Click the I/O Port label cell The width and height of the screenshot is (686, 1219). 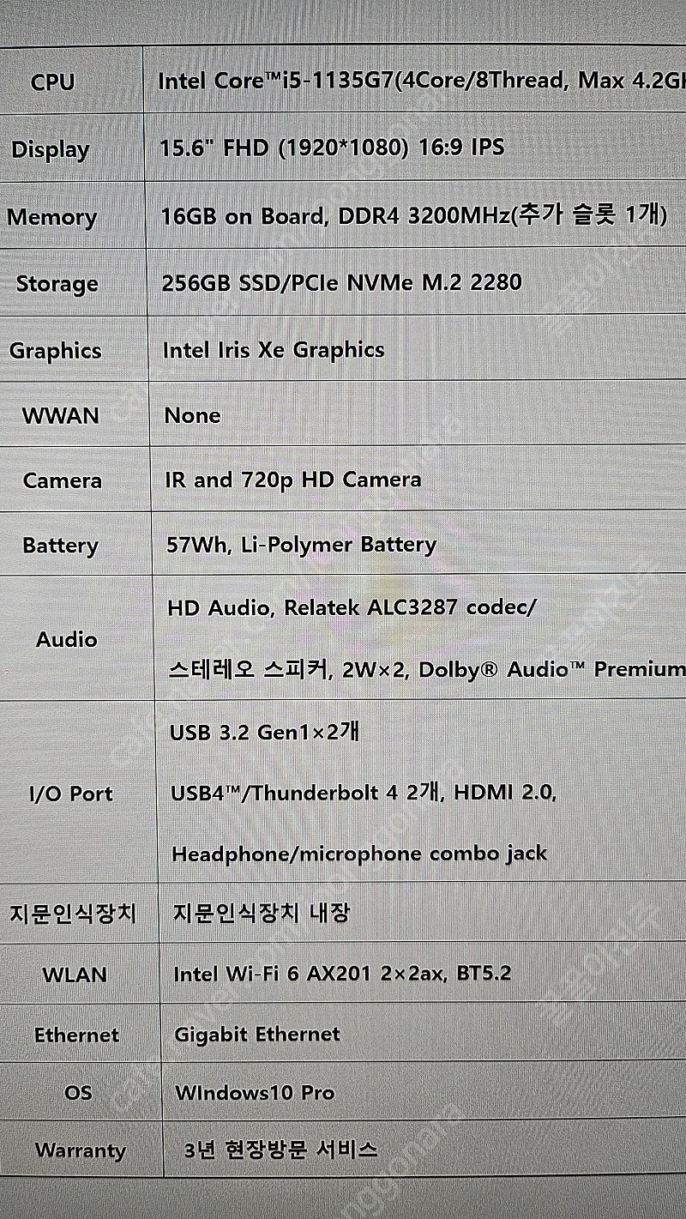pos(70,794)
